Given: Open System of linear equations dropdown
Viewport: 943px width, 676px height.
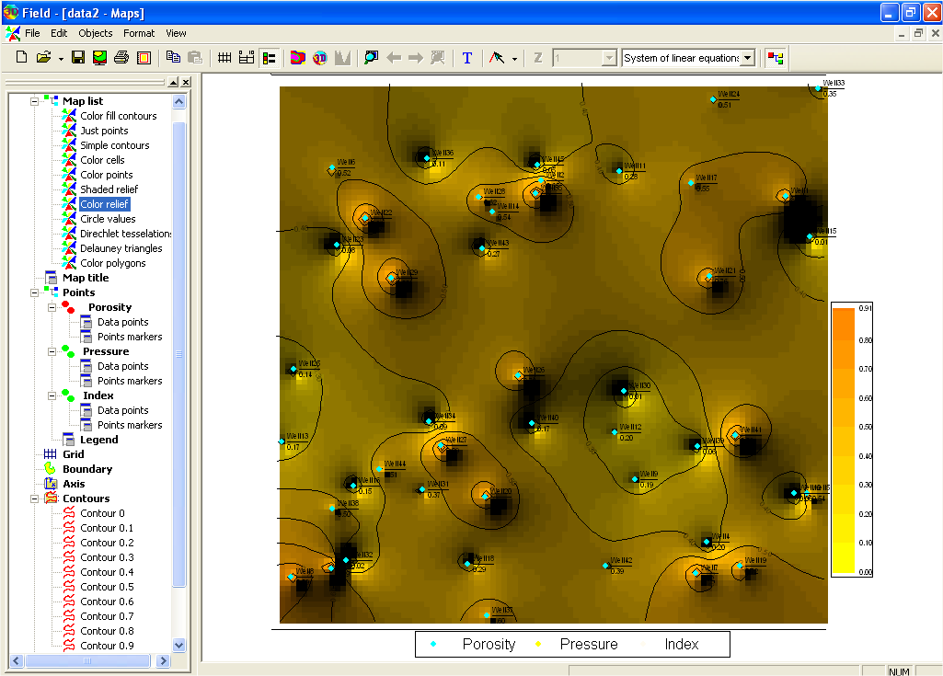Looking at the screenshot, I should pyautogui.click(x=748, y=58).
